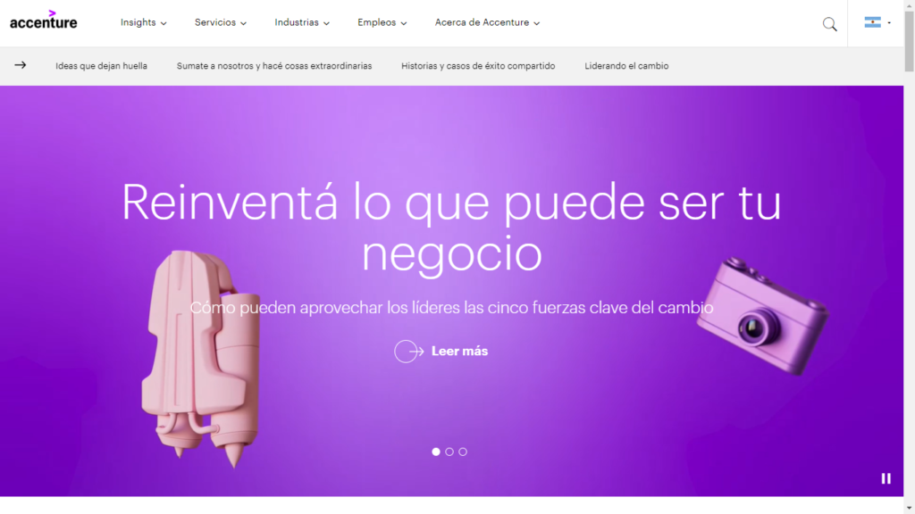Image resolution: width=915 pixels, height=514 pixels.
Task: Click the pink jetpack image
Action: (201, 359)
